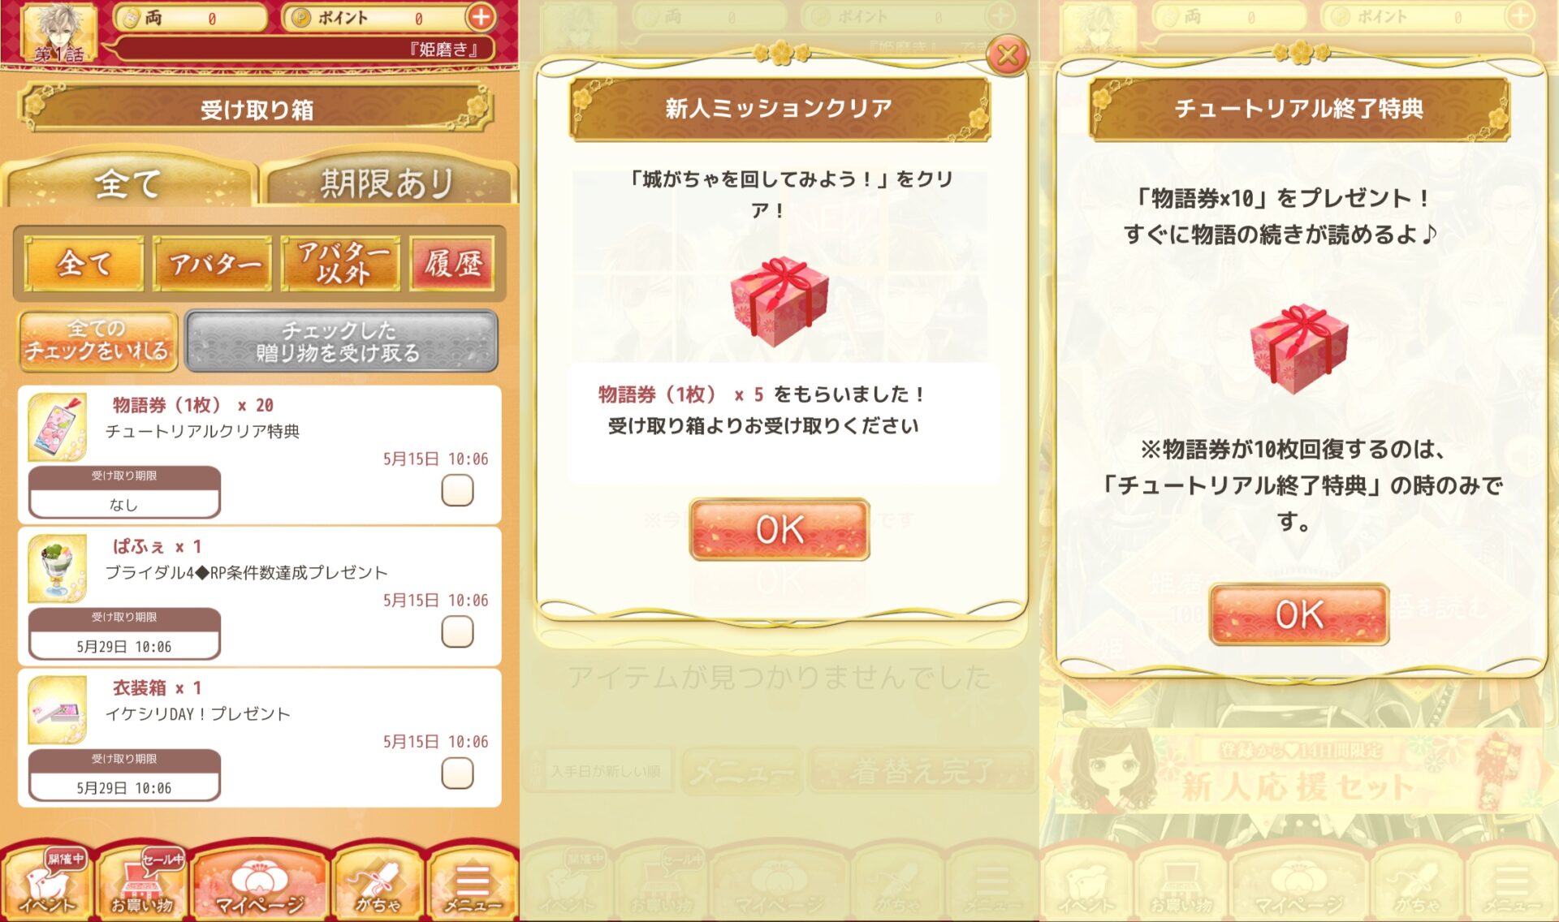Select the アバター filter button

coord(213,264)
